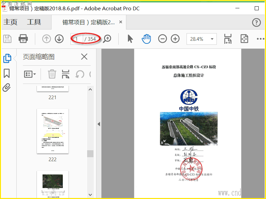Viewport: 266px width, 199px height.
Task: Click the fit-width scrolling mode icon
Action: [228, 39]
